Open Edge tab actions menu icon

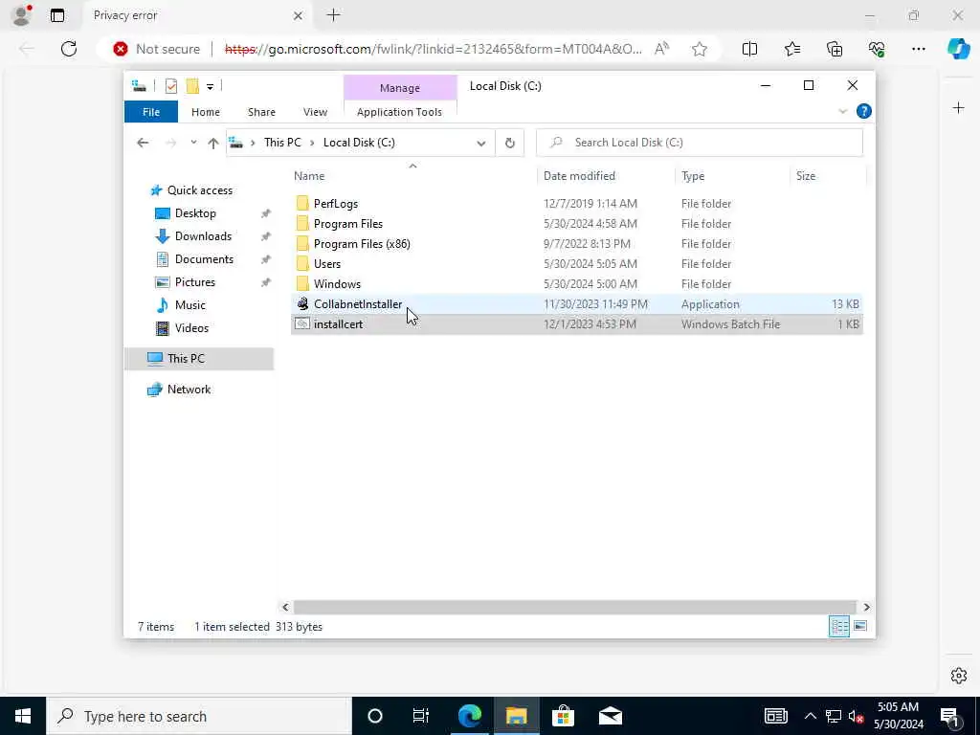[57, 15]
